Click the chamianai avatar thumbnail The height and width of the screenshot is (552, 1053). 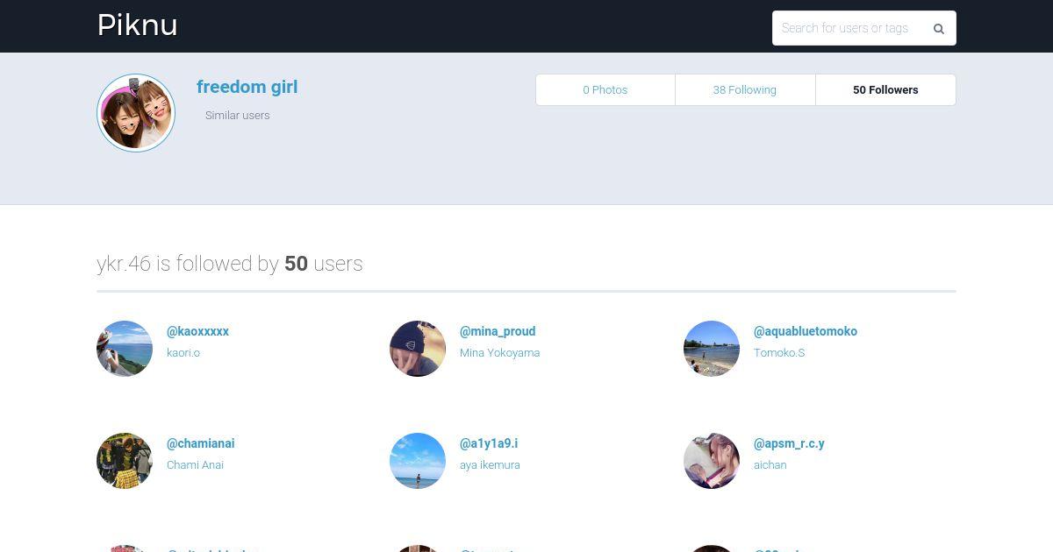pyautogui.click(x=125, y=461)
